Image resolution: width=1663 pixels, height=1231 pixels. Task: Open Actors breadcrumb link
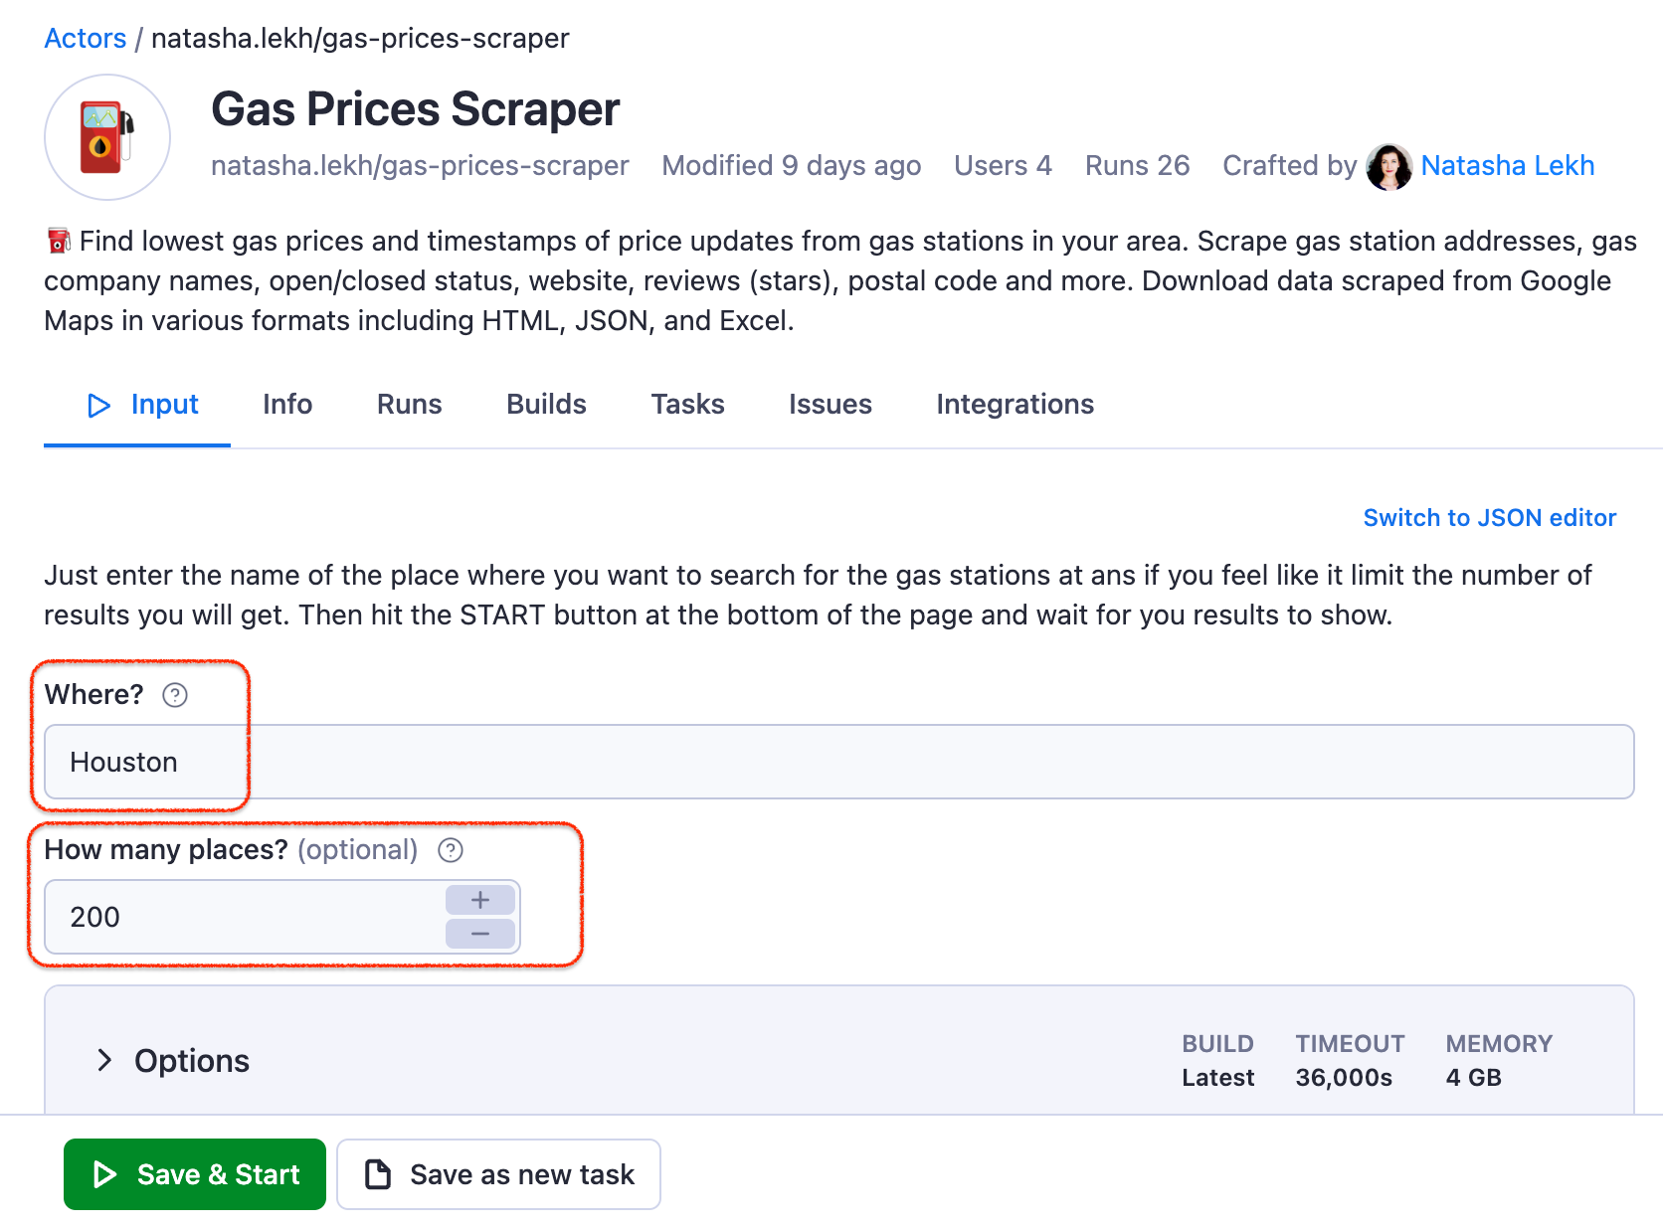[86, 38]
